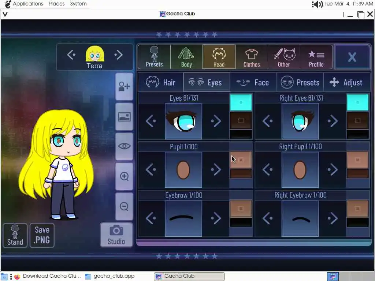Screen dimensions: 375x281
Task: Open the Profile category tab
Action: pyautogui.click(x=316, y=57)
